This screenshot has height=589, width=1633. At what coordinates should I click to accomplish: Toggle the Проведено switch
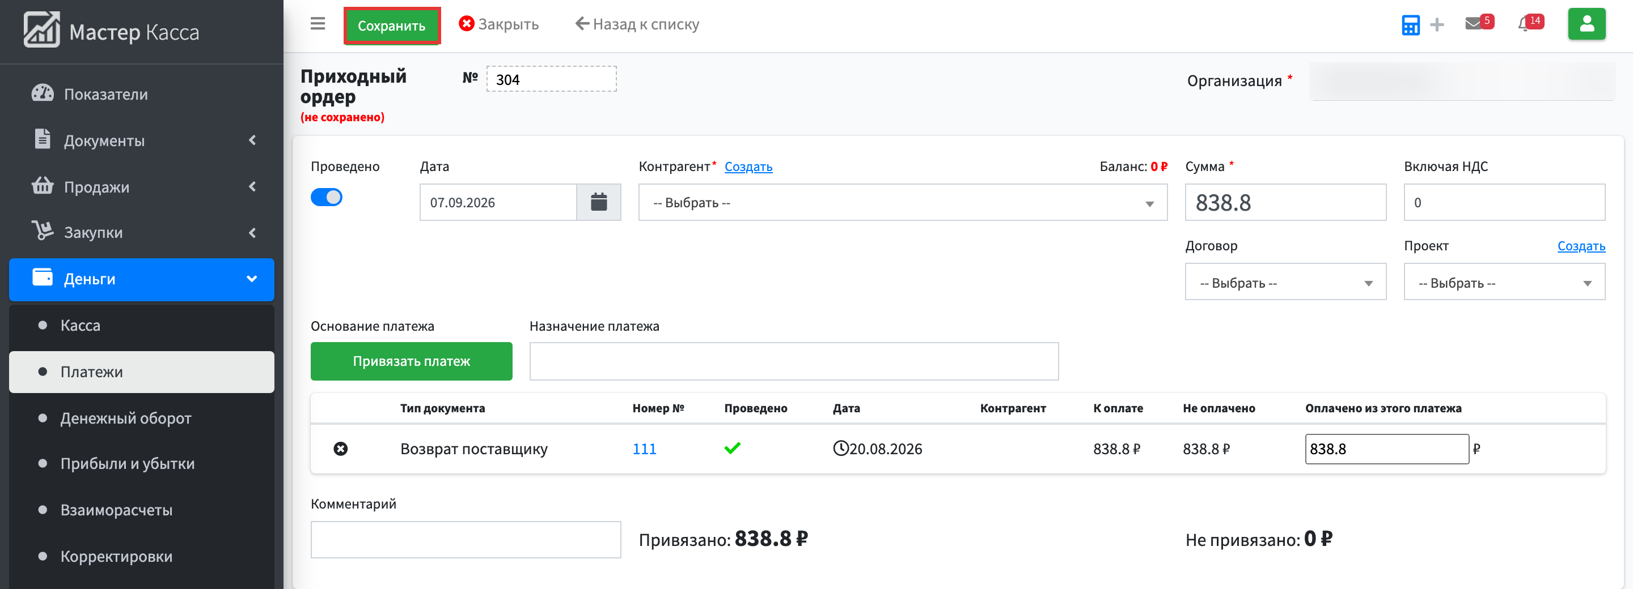327,198
